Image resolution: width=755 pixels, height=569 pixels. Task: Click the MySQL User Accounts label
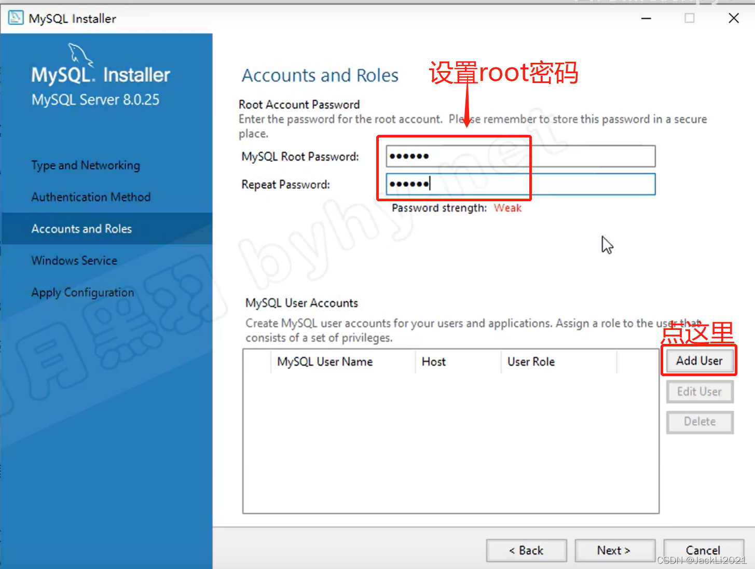pos(301,303)
